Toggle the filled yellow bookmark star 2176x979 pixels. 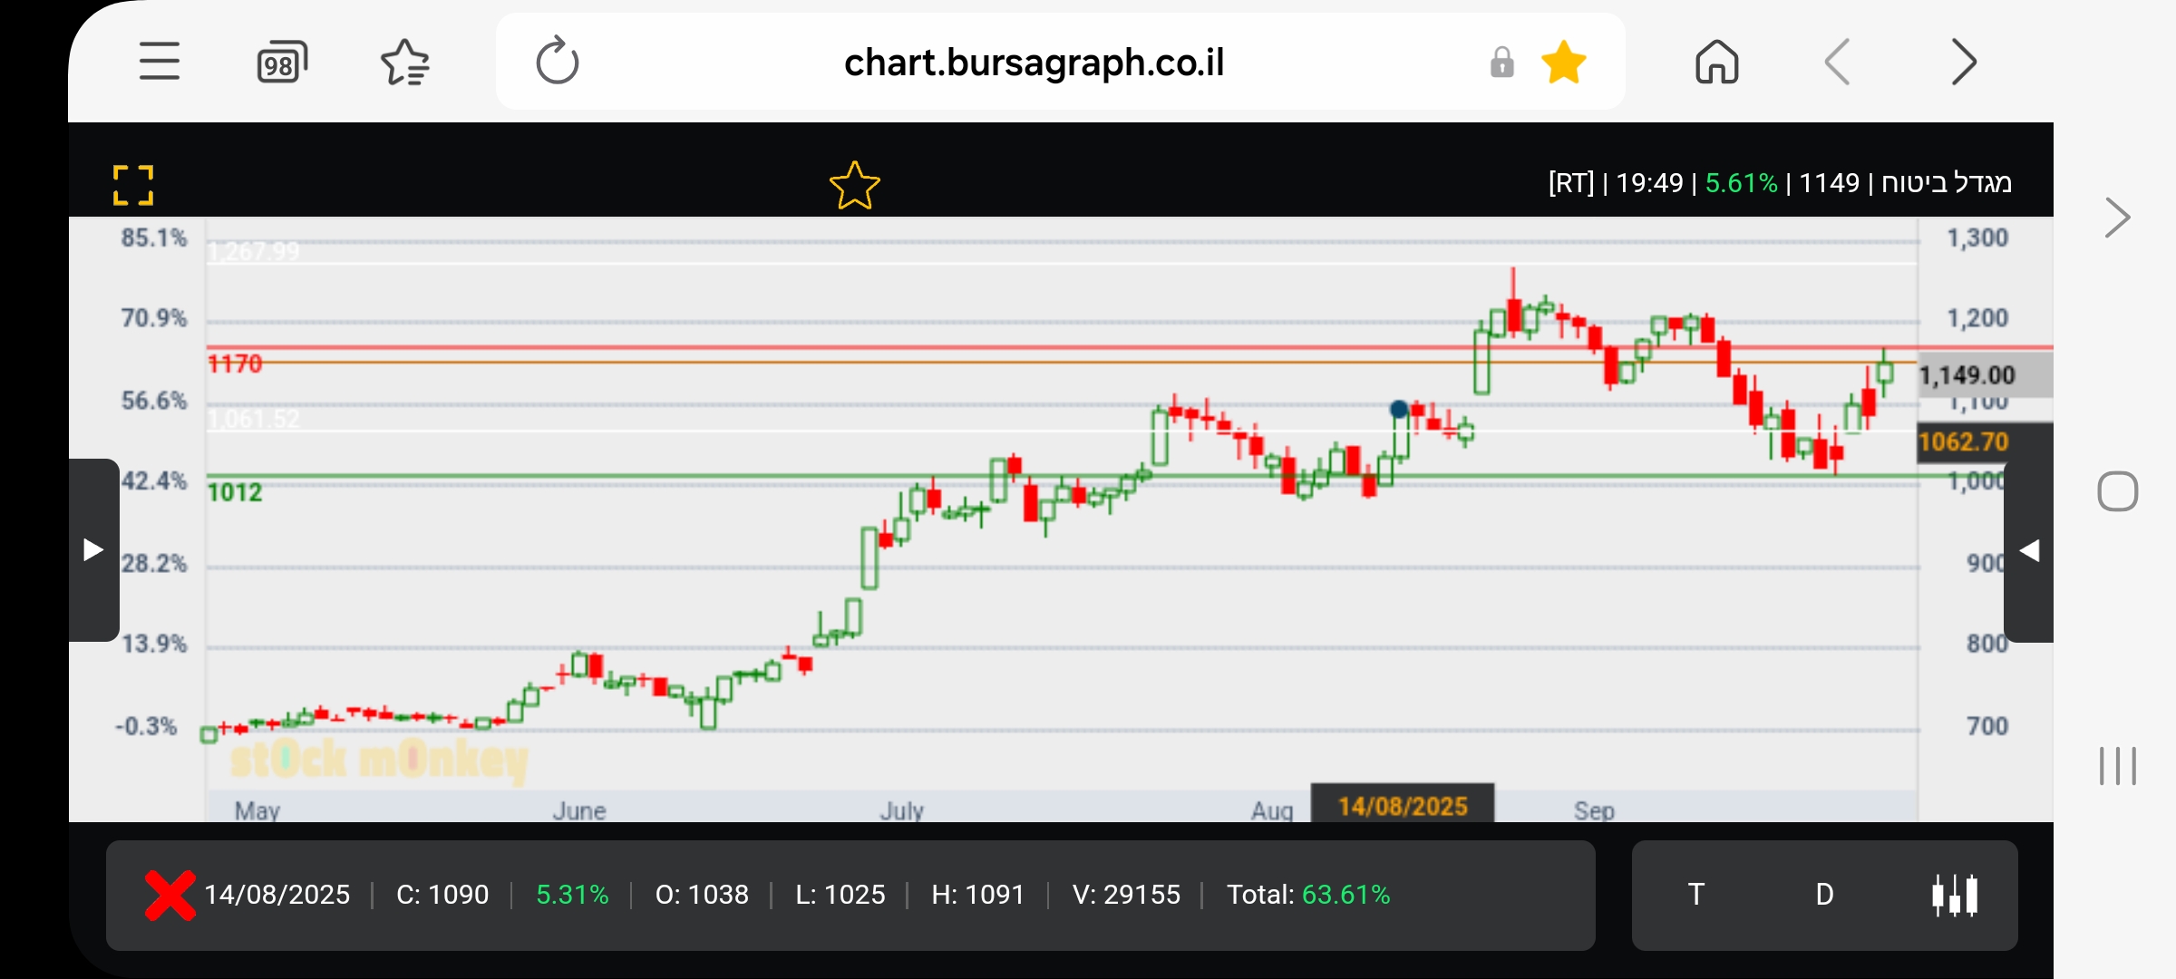click(x=1564, y=62)
